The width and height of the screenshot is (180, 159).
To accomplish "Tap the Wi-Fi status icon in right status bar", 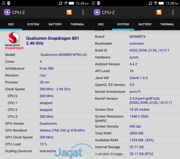I will tap(156, 3).
